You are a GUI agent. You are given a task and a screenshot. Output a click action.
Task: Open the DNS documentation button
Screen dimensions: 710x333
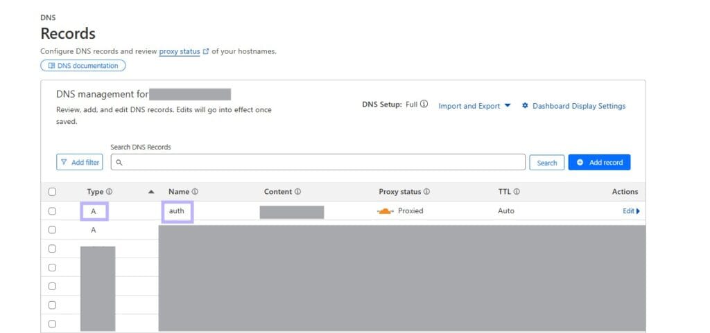(x=83, y=66)
